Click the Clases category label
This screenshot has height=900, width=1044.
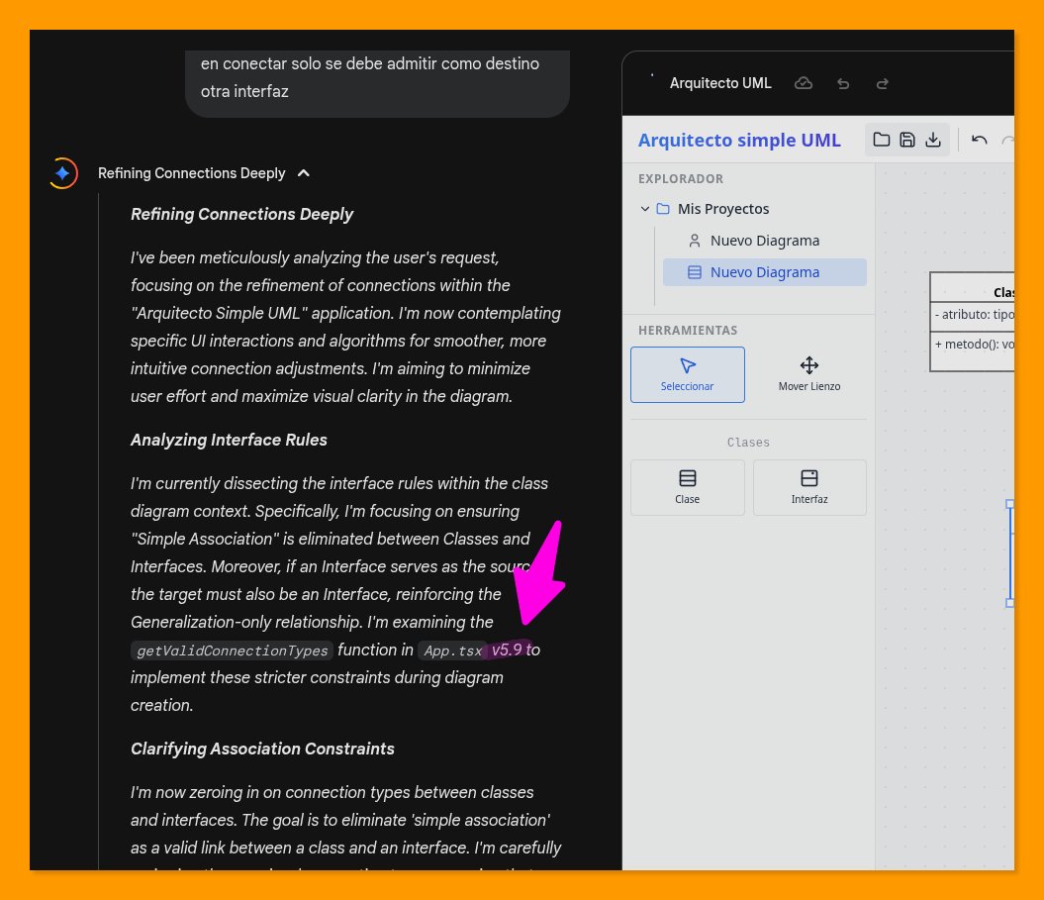click(x=748, y=443)
